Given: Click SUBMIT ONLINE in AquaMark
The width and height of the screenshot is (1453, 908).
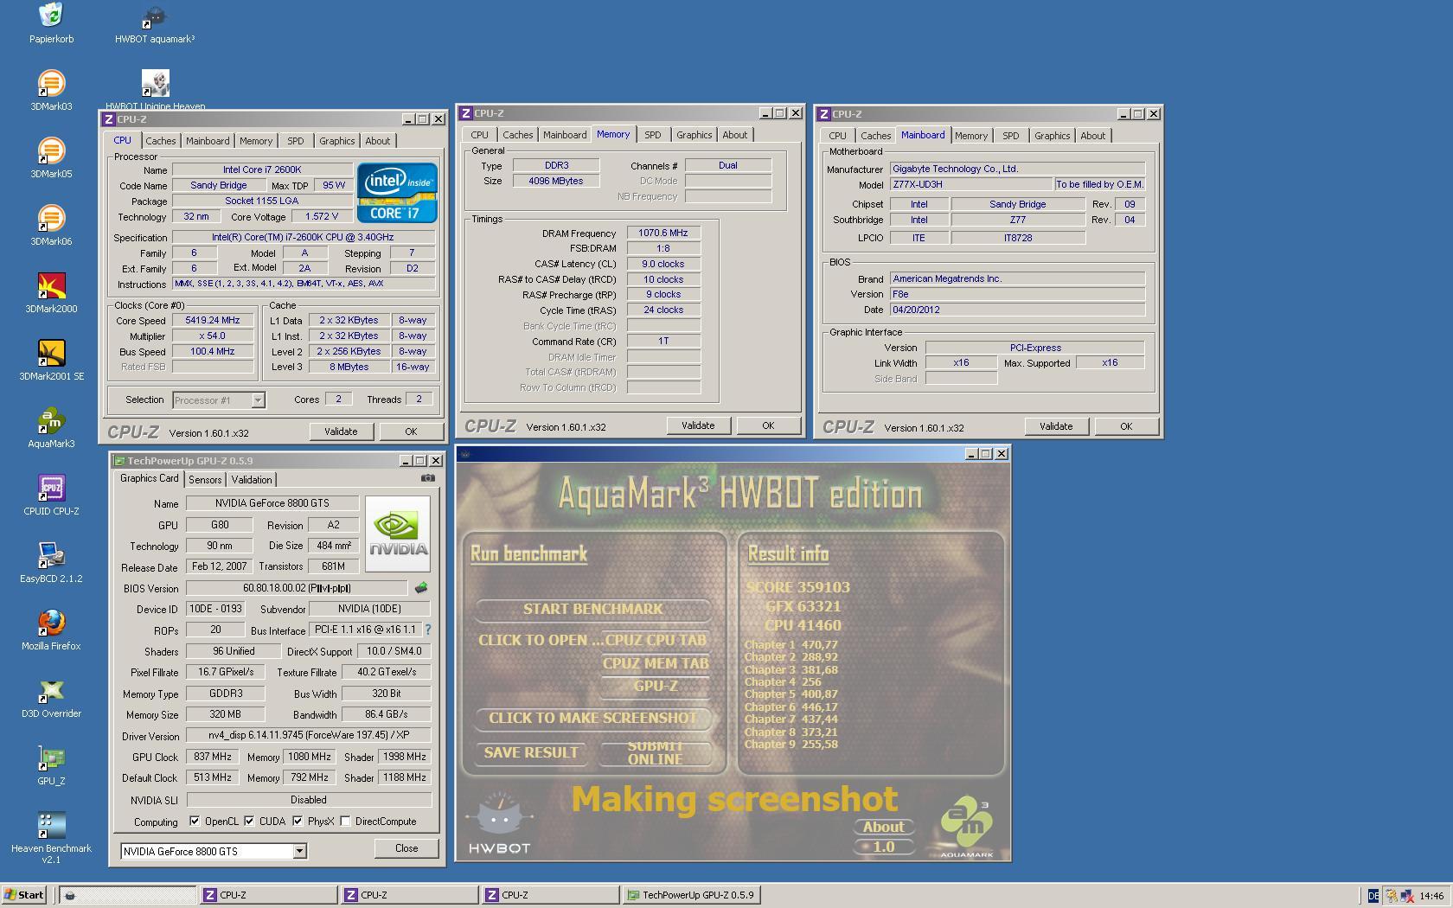Looking at the screenshot, I should click(655, 752).
